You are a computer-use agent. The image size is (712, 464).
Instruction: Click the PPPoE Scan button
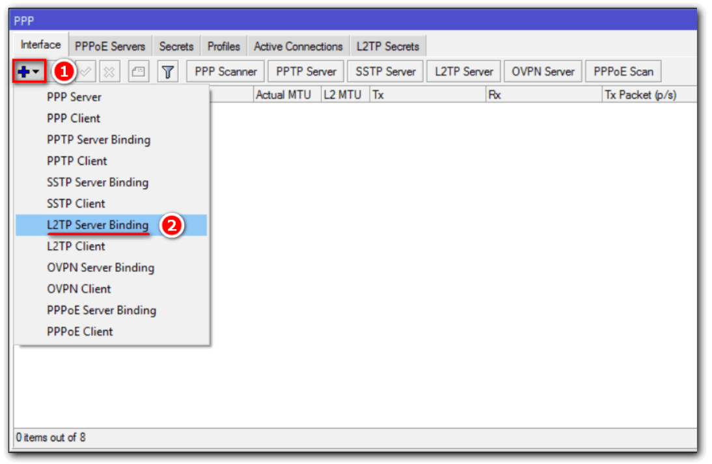pos(623,72)
